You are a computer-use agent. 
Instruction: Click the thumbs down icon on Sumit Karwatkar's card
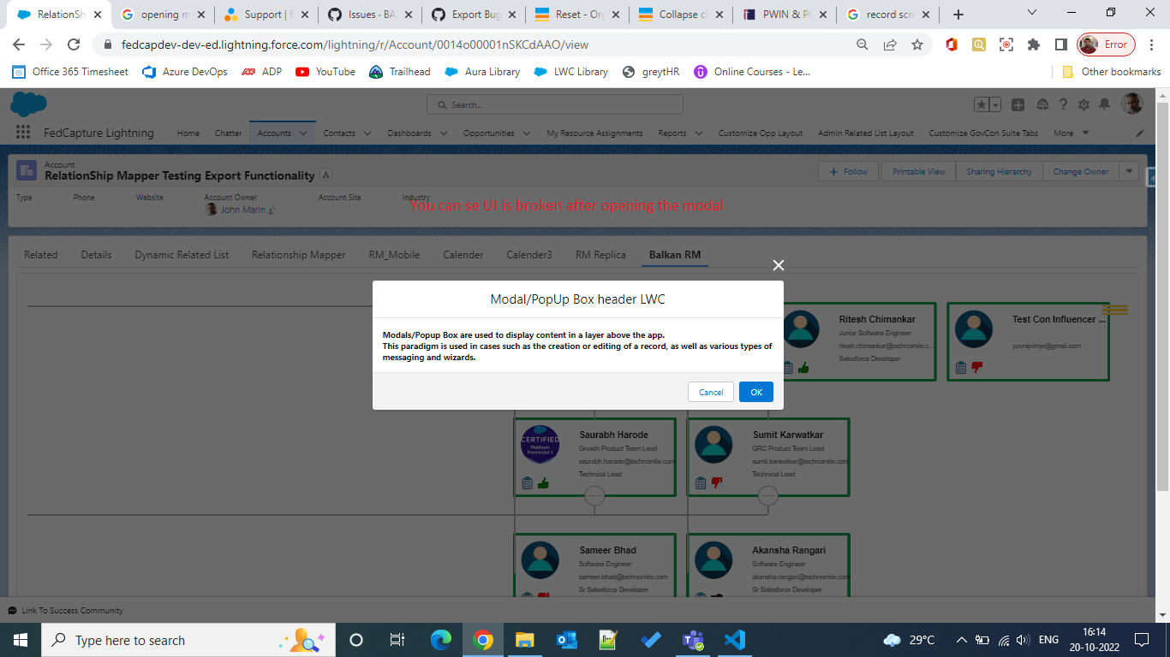pos(715,482)
